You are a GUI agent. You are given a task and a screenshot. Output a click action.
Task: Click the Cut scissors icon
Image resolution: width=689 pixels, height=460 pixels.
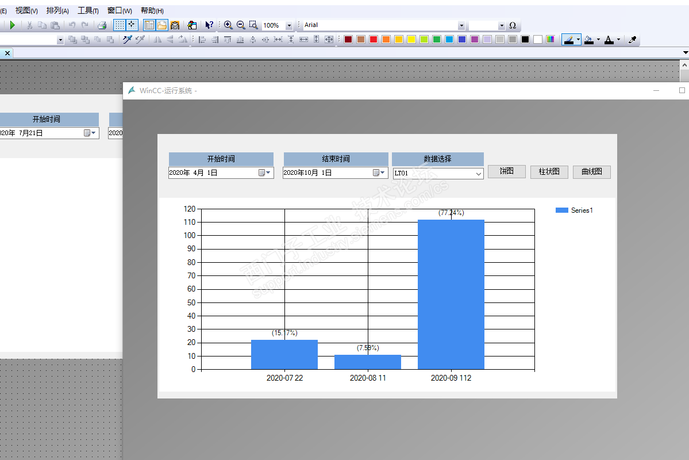pyautogui.click(x=29, y=25)
